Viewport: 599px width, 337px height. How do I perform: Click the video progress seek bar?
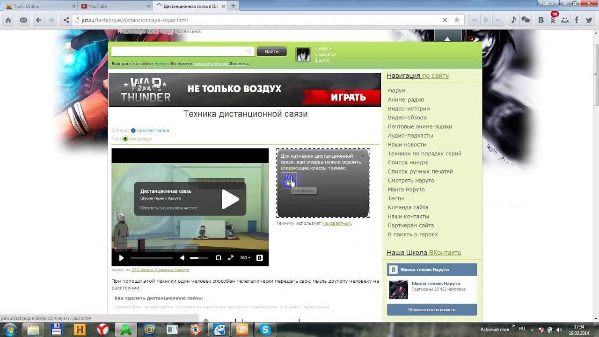(152, 258)
